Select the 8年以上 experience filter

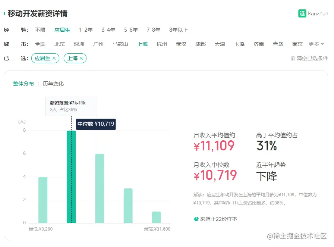178,30
